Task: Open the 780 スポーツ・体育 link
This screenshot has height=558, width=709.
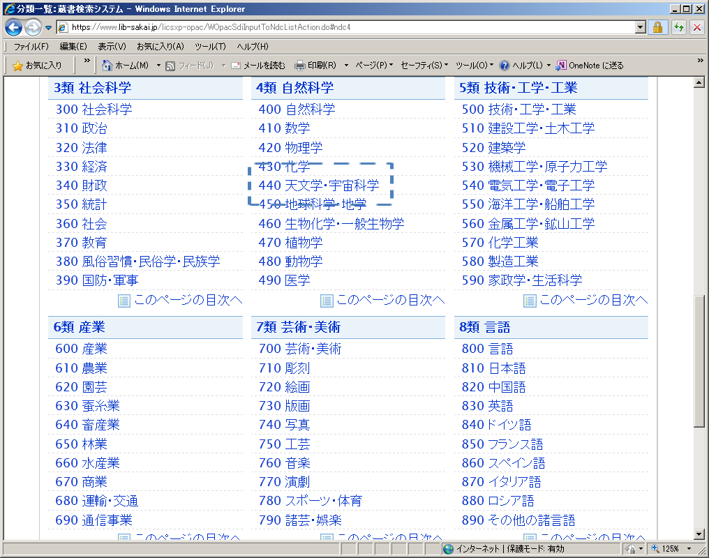Action: 311,501
